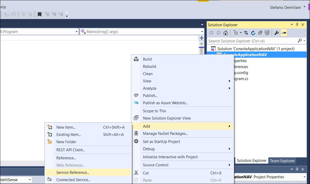This screenshot has height=184, width=310.
Task: Click the Show All Files icon
Action: tap(267, 33)
